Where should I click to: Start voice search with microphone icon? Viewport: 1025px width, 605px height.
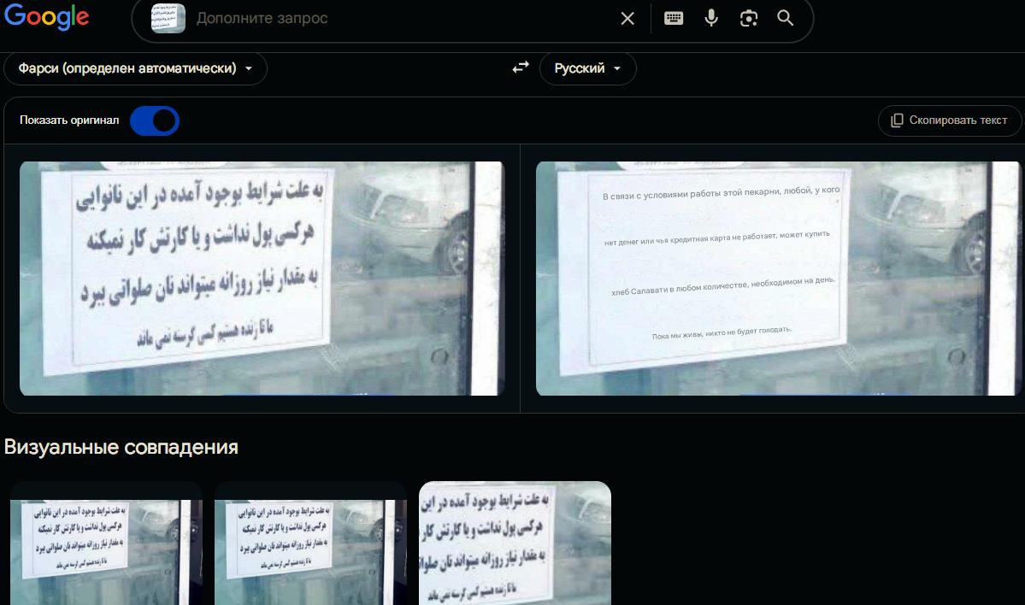(x=711, y=18)
